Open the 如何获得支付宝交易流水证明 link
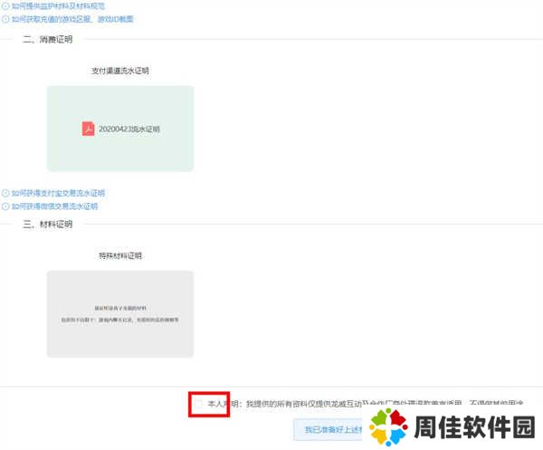The image size is (543, 450). click(58, 193)
